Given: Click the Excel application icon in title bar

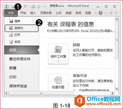Looking at the screenshot, I should 7,7.
